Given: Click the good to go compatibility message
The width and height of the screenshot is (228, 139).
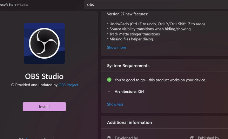Looking at the screenshot, I should pos(160,80).
